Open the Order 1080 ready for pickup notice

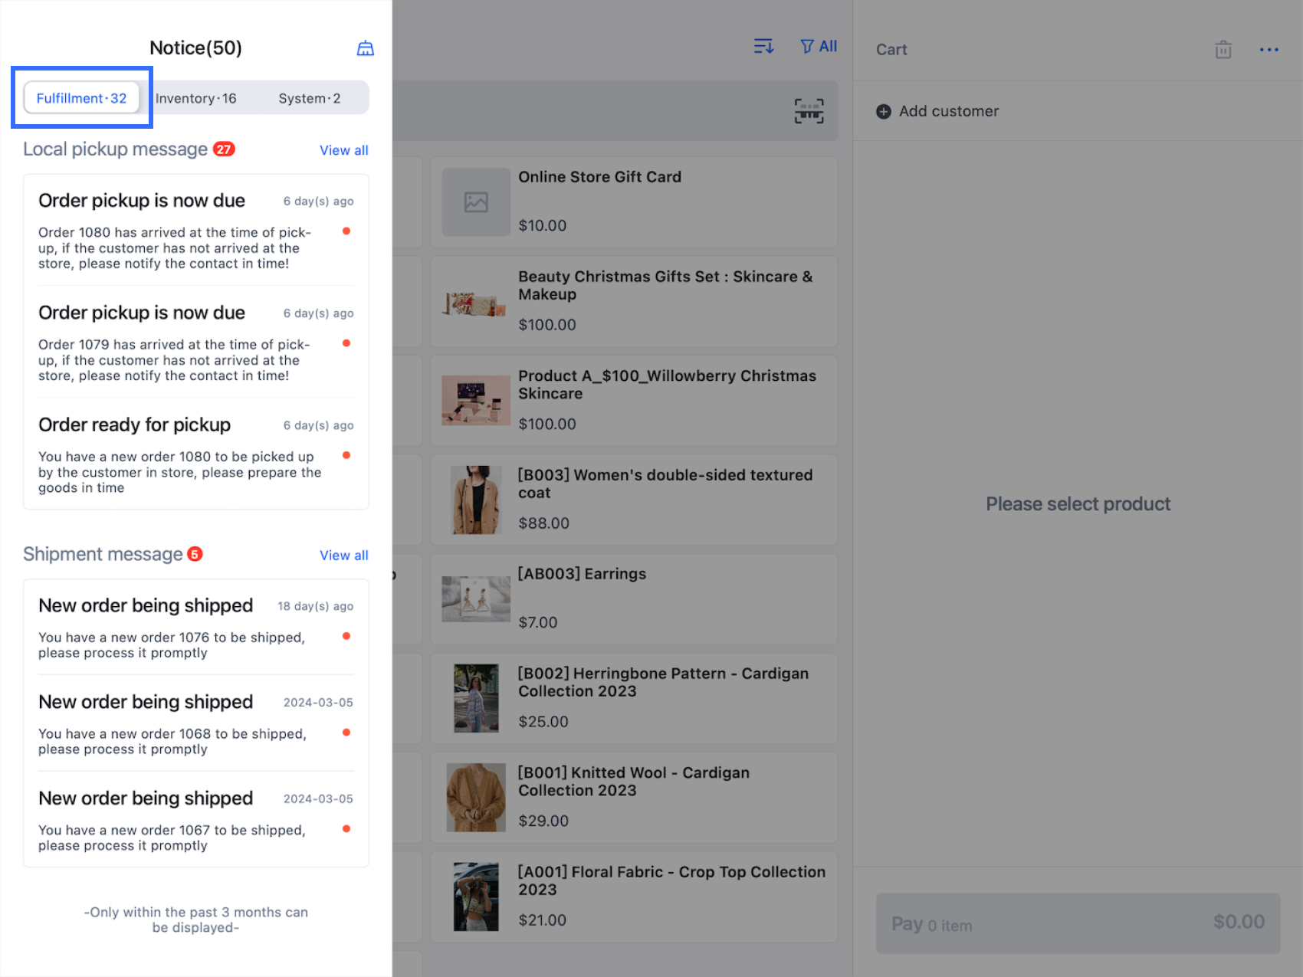tap(196, 455)
